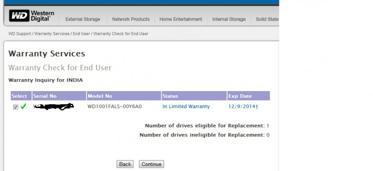Click the Continue button
The image size is (373, 171).
tap(152, 164)
